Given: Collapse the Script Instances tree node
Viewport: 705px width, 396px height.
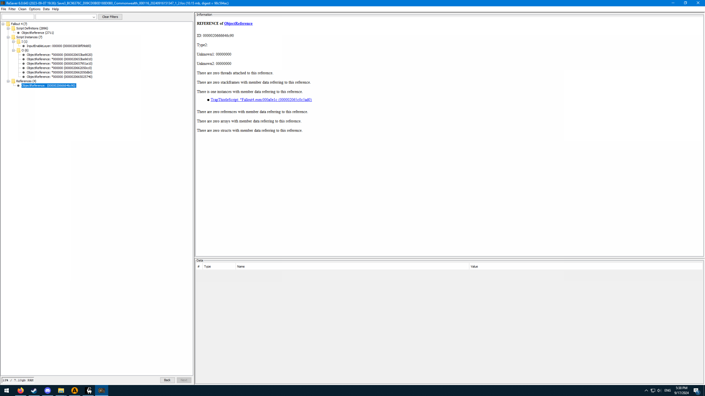Looking at the screenshot, I should point(8,37).
